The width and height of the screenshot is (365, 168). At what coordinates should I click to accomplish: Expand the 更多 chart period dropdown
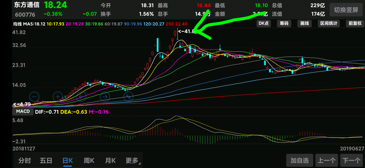click(x=133, y=160)
